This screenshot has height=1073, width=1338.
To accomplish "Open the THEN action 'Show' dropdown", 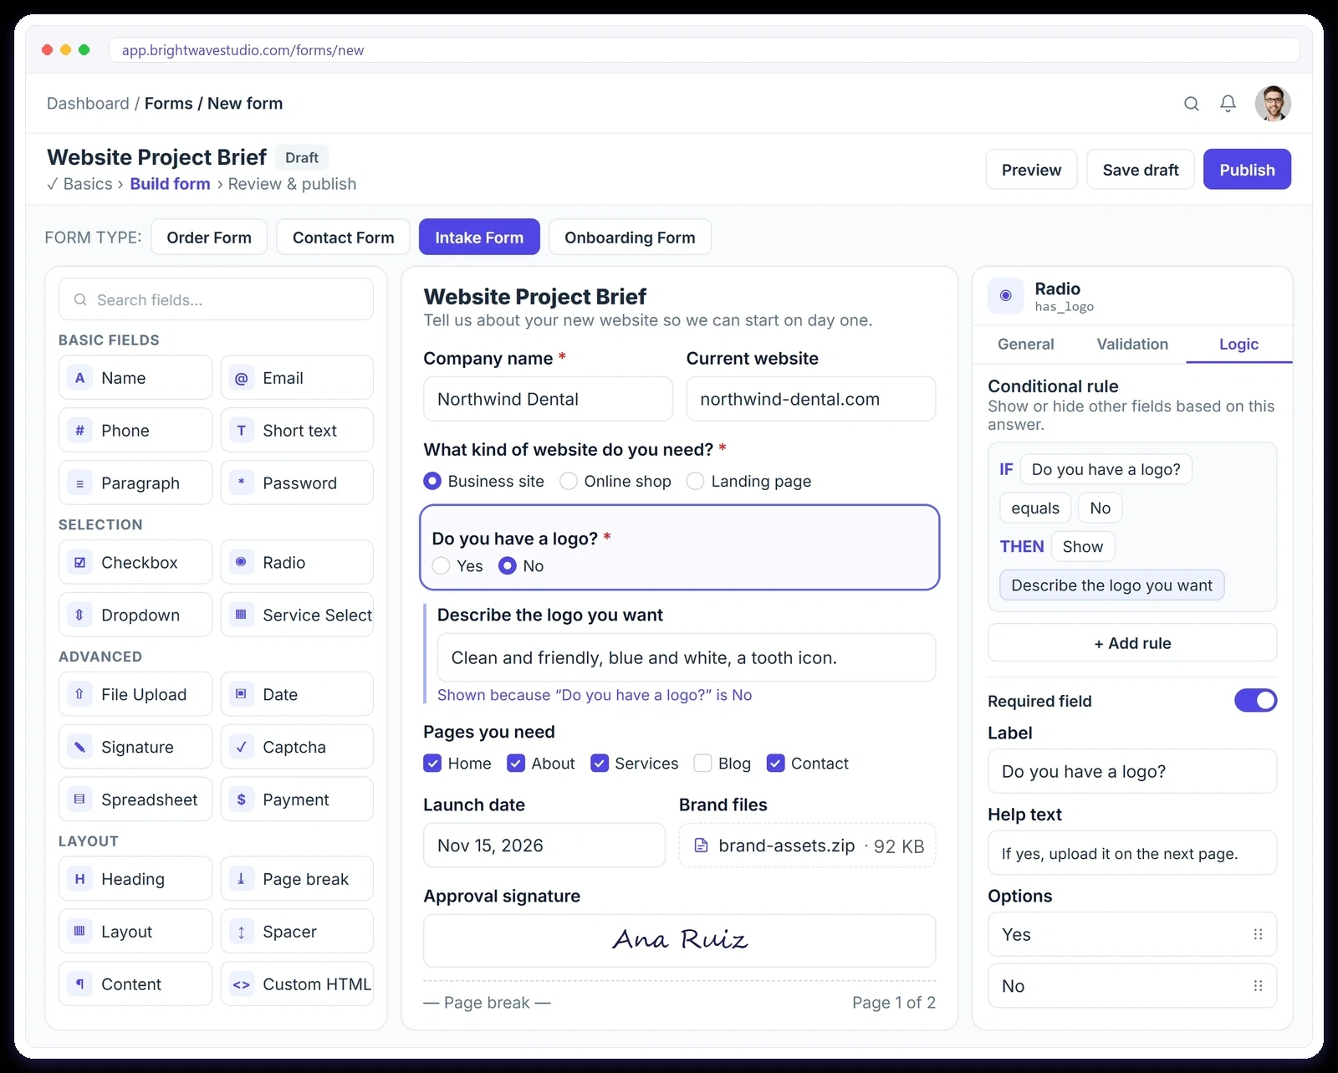I will click(x=1083, y=546).
